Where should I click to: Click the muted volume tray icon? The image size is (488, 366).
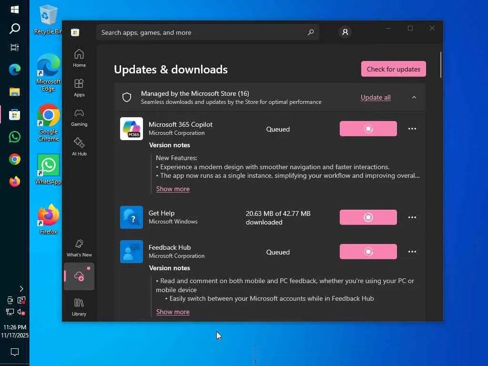[x=21, y=312]
